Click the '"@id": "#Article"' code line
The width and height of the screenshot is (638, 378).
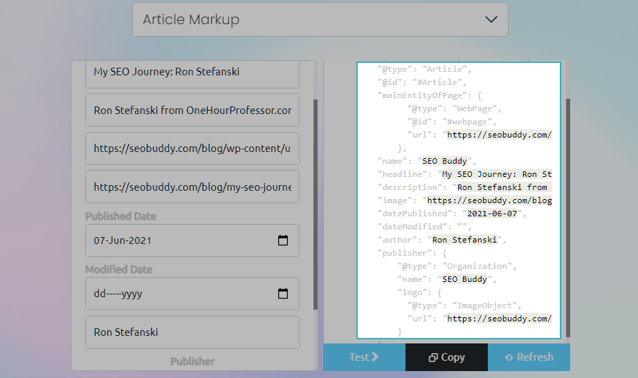click(422, 82)
